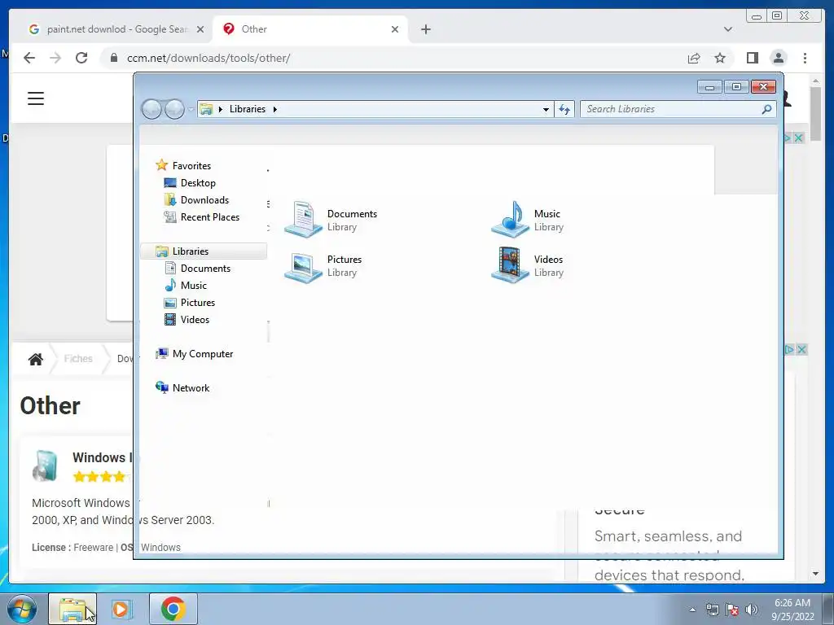834x625 pixels.
Task: Open Chrome three-dot menu
Action: 805,58
